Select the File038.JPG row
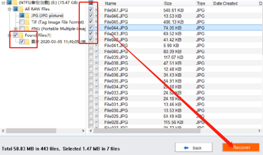 click(x=175, y=63)
